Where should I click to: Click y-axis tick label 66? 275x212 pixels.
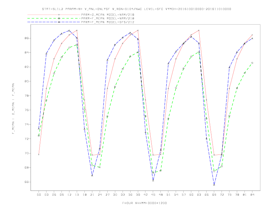point(26,182)
